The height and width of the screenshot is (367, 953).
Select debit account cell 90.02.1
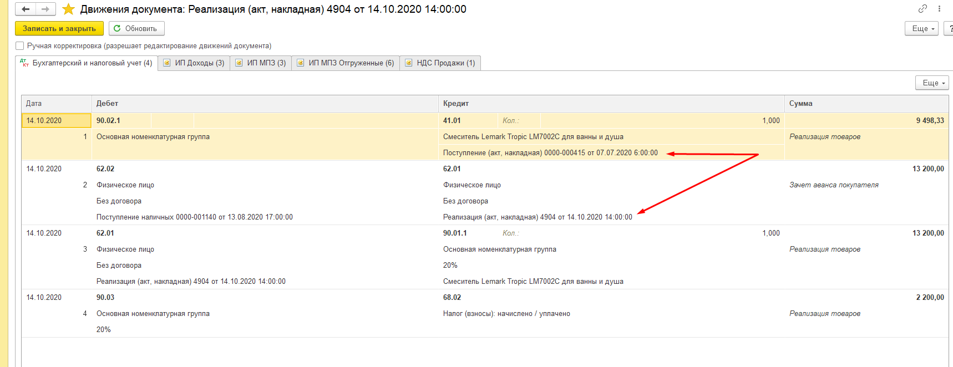tap(109, 121)
